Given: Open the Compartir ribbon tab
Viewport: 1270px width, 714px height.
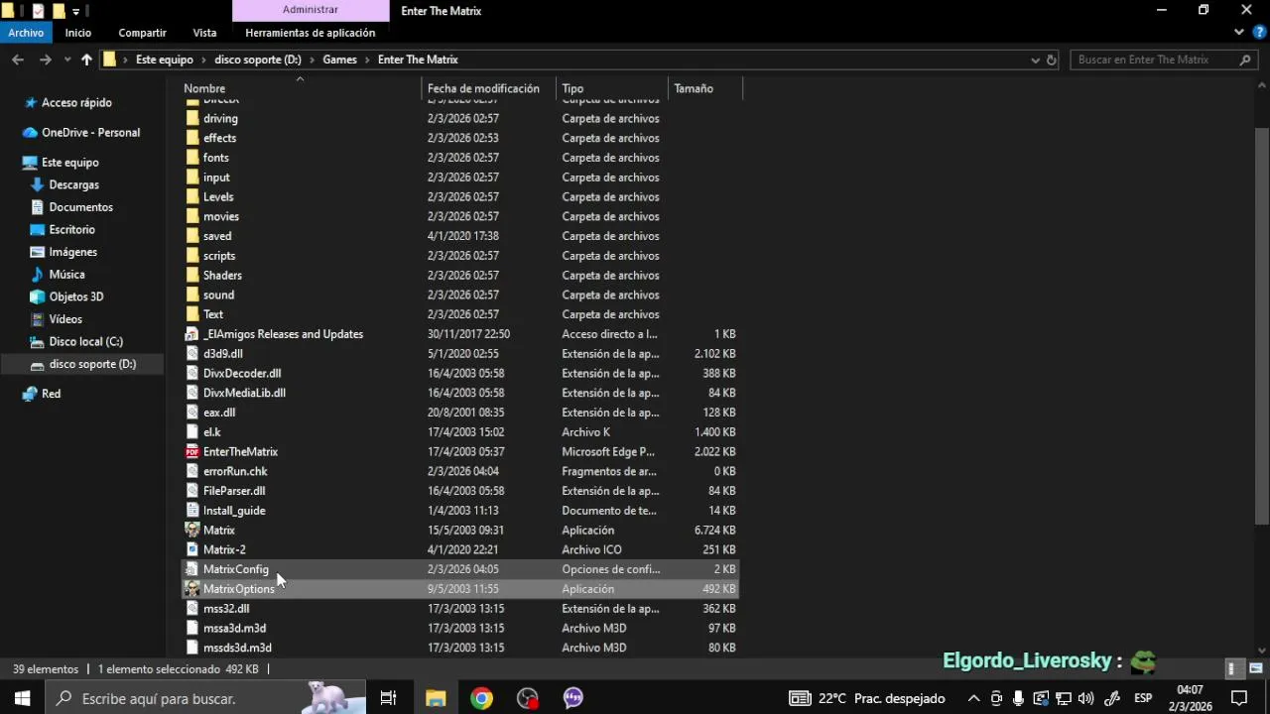Looking at the screenshot, I should tap(142, 33).
